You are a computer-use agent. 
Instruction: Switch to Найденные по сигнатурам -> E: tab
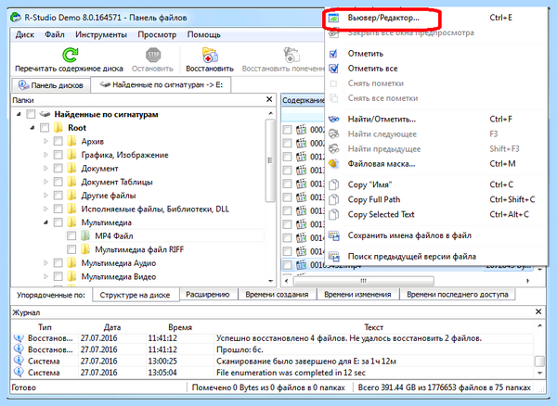[161, 84]
